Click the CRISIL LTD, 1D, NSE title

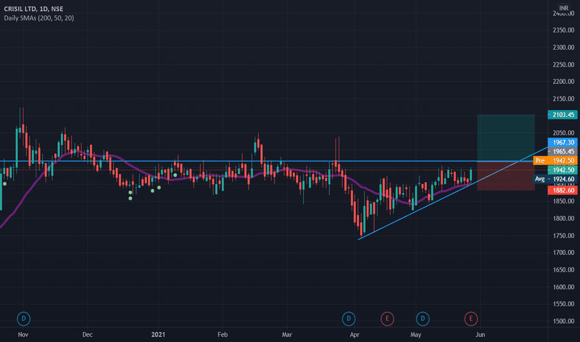click(x=34, y=9)
